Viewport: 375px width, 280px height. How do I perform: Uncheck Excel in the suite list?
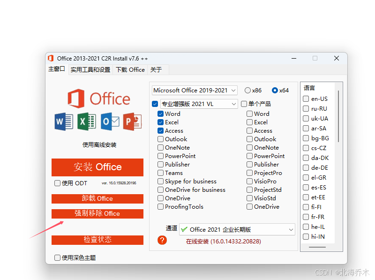160,122
